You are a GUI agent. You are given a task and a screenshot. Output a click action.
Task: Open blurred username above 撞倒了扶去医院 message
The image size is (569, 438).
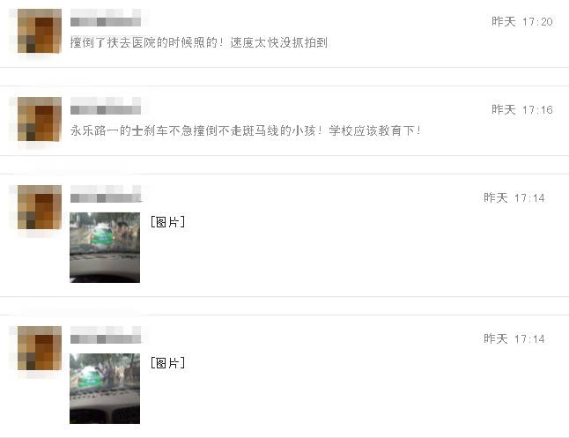click(106, 18)
